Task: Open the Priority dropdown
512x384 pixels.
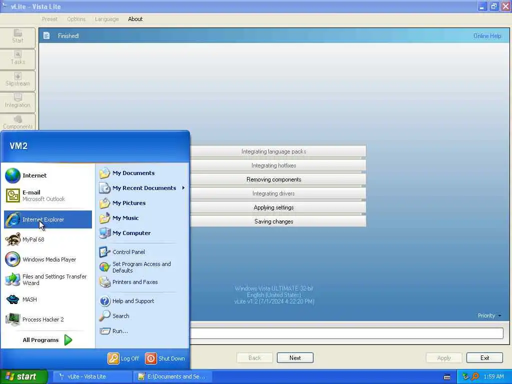Action: click(x=489, y=315)
